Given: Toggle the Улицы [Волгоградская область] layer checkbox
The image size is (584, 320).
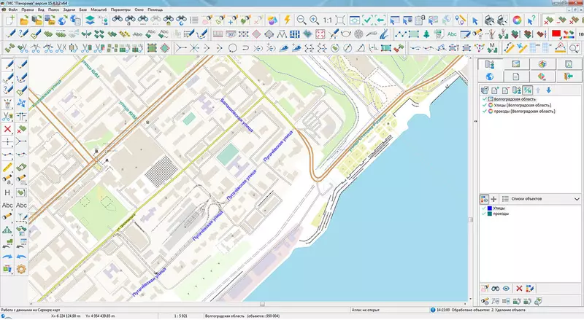Looking at the screenshot, I should pos(483,105).
